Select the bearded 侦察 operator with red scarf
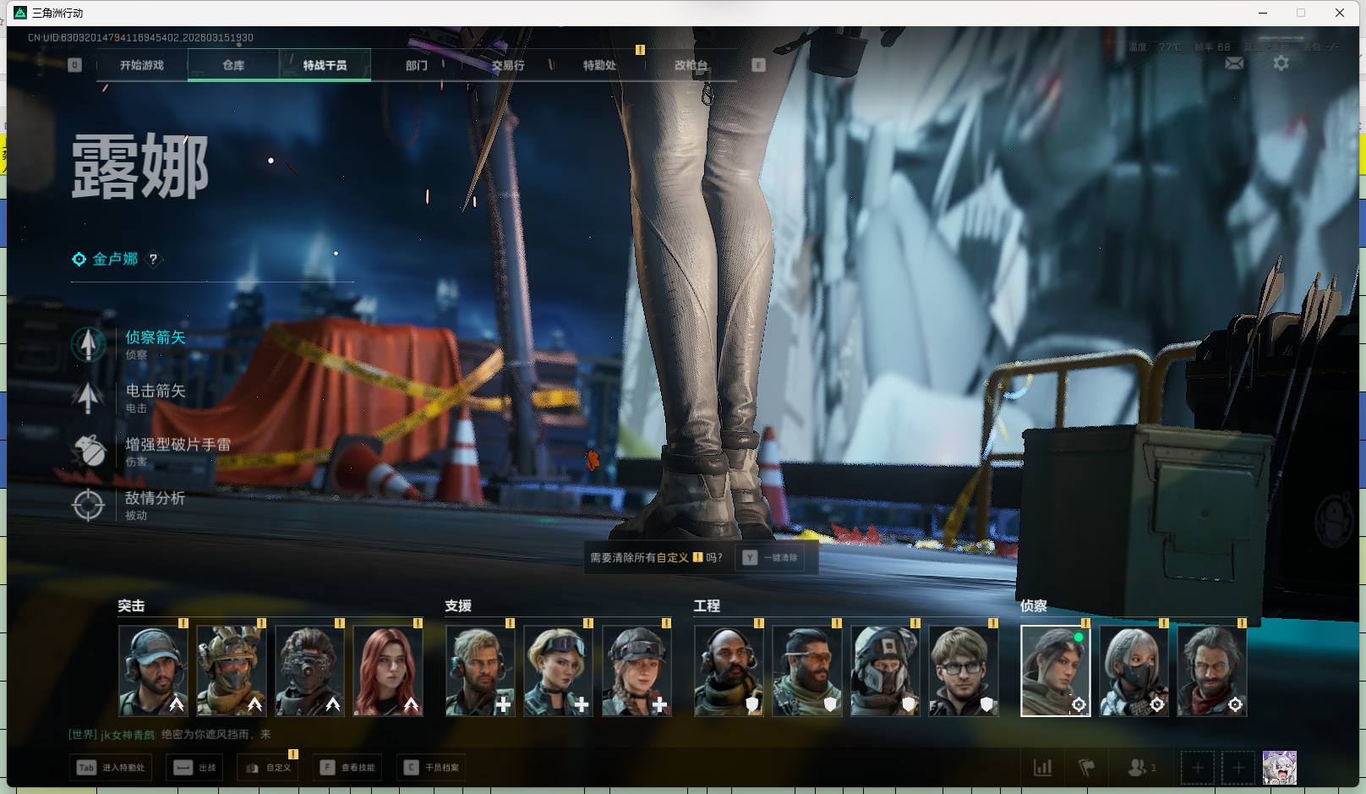 coord(1212,671)
